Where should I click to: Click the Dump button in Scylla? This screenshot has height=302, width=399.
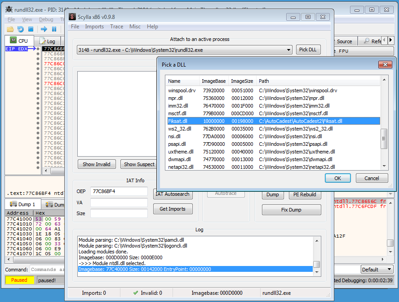[273, 195]
